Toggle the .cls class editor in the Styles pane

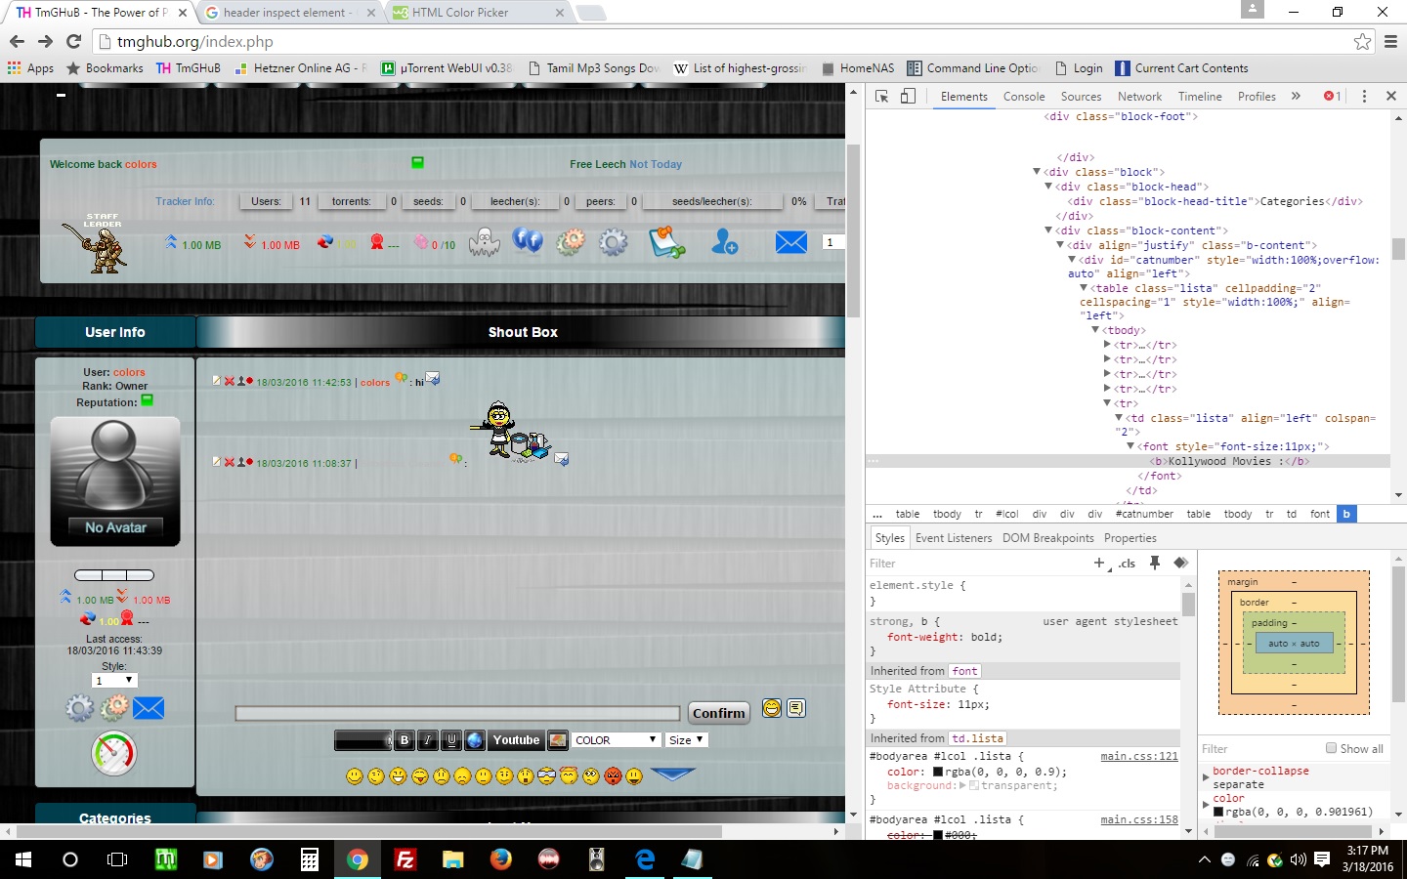pos(1128,564)
